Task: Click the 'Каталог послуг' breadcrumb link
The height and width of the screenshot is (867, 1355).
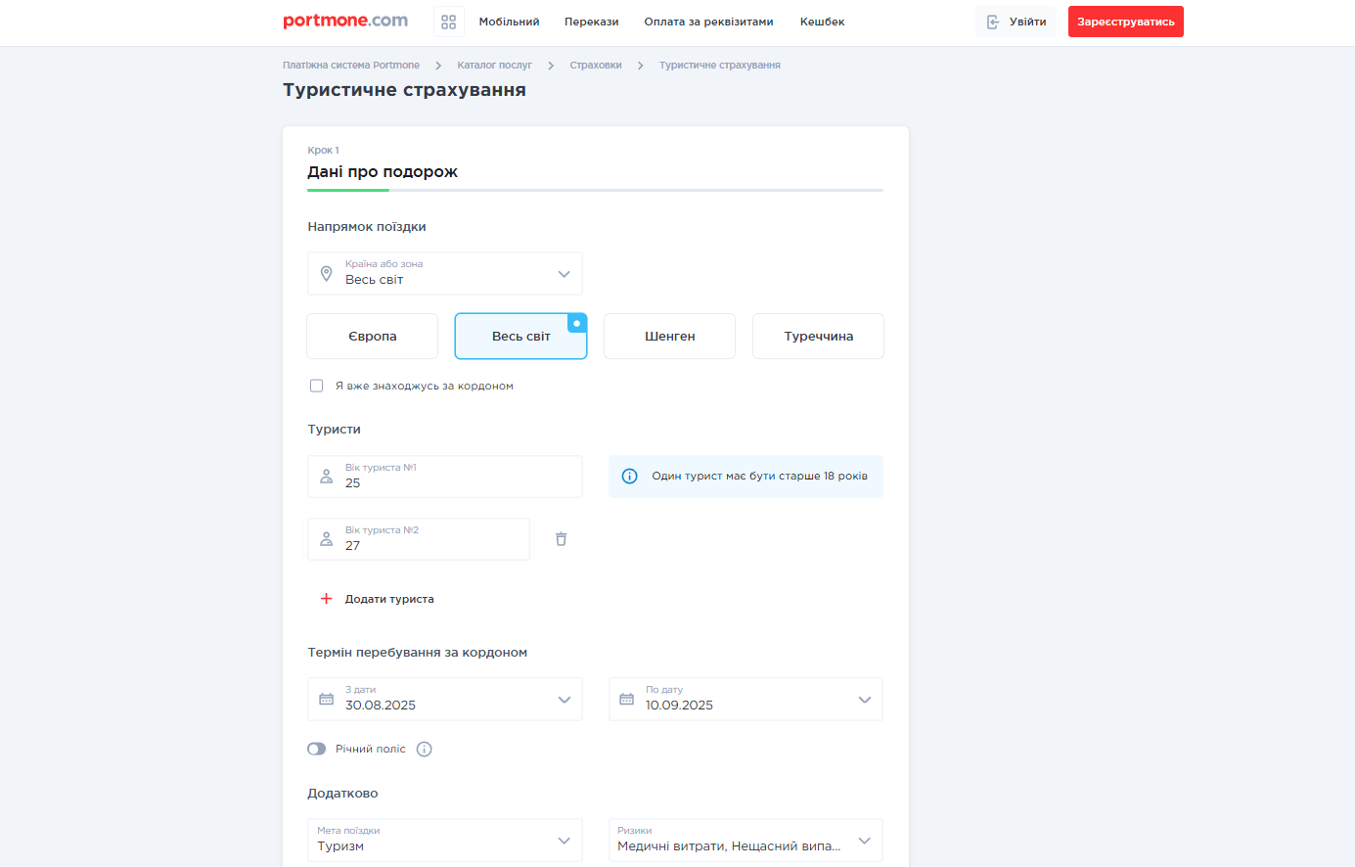Action: point(494,66)
